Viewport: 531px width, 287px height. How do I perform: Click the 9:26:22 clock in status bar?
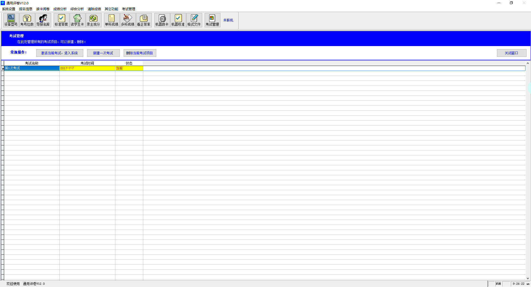pos(521,284)
